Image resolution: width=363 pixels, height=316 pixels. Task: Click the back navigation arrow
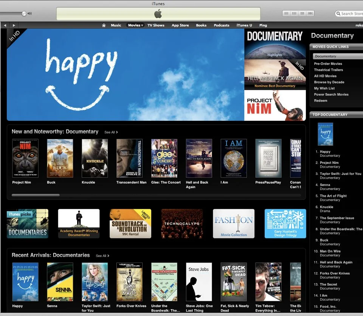(x=5, y=25)
